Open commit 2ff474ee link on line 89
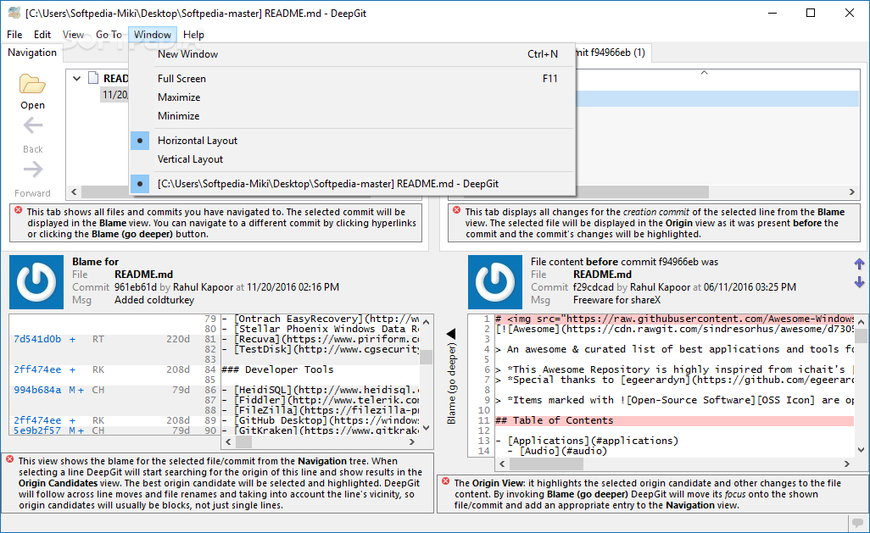The width and height of the screenshot is (870, 533). tap(37, 420)
